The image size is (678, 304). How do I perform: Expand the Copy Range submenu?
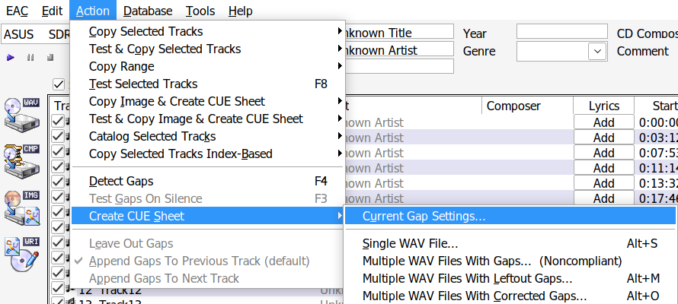click(x=207, y=66)
